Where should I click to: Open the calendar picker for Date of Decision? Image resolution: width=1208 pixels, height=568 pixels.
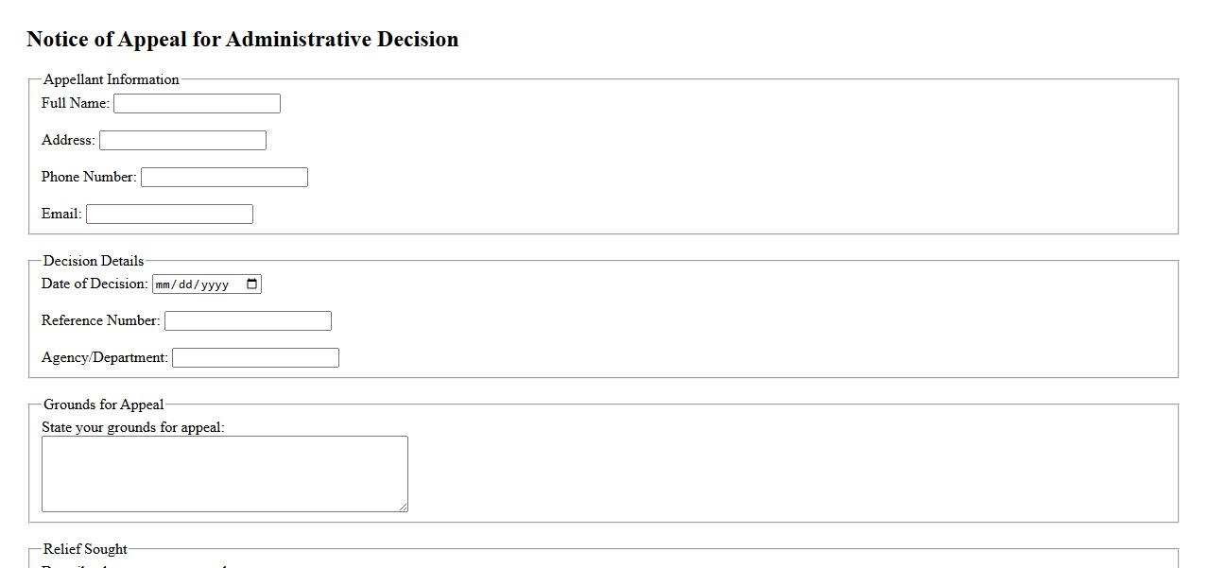coord(251,284)
